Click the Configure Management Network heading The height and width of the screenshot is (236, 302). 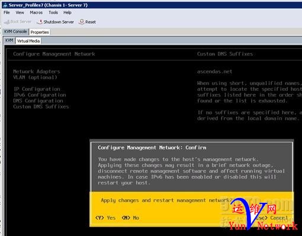[54, 54]
